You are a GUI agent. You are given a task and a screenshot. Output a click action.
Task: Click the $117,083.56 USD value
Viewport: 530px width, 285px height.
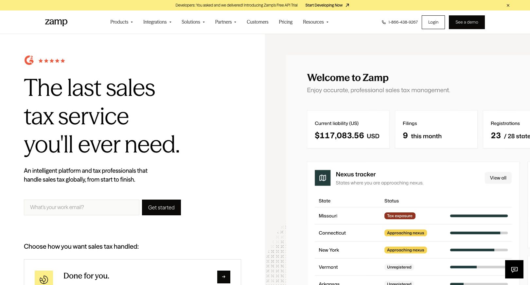tap(347, 135)
